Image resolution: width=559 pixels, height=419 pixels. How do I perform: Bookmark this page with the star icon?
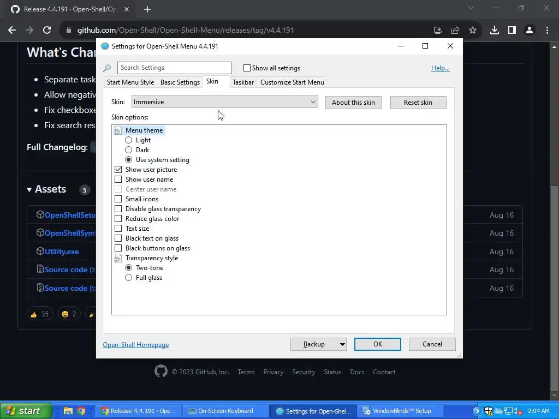473,31
